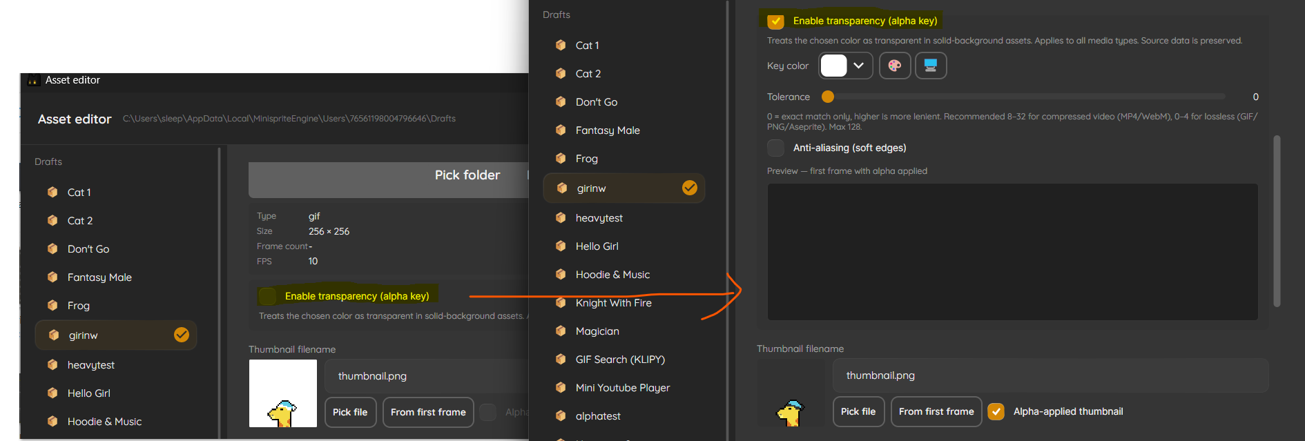
Task: Select Mini Youtube Player draft
Action: [624, 387]
